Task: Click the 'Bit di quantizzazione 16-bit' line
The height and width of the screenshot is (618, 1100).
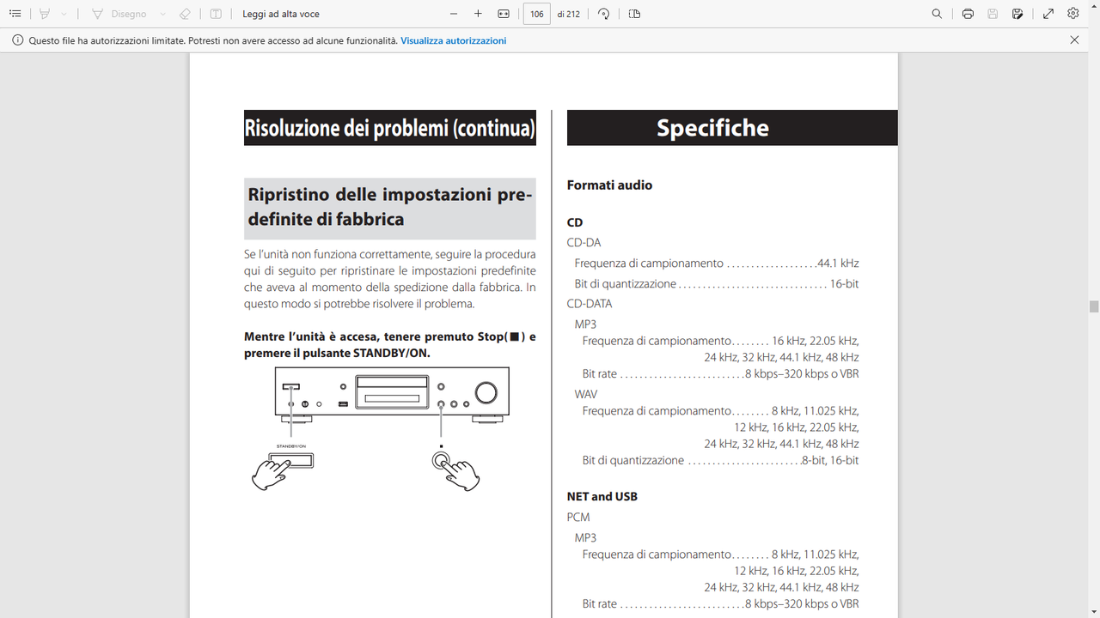Action: [x=717, y=284]
